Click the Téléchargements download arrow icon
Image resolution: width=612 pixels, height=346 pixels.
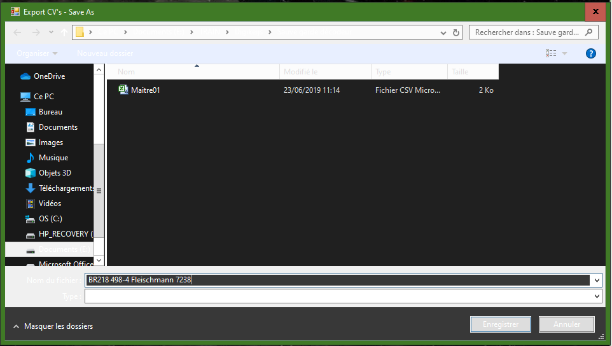31,188
